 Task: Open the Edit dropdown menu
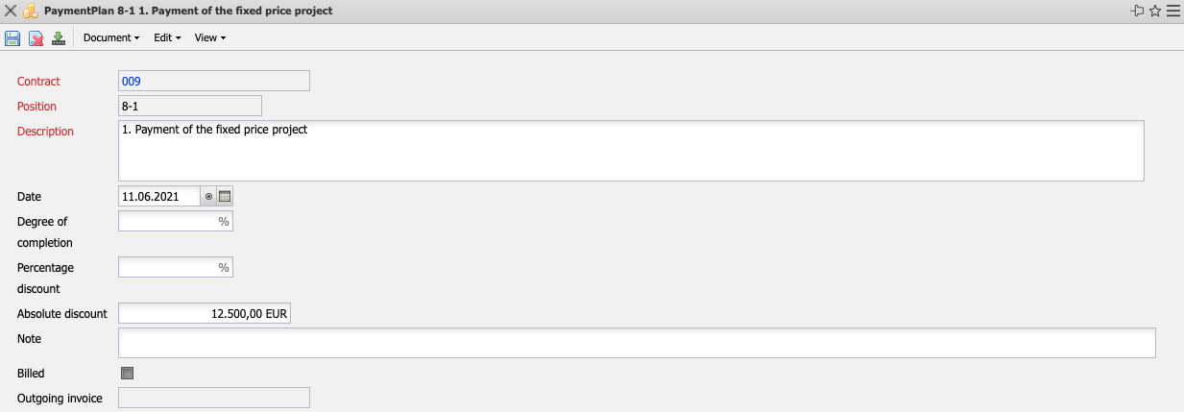coord(167,38)
